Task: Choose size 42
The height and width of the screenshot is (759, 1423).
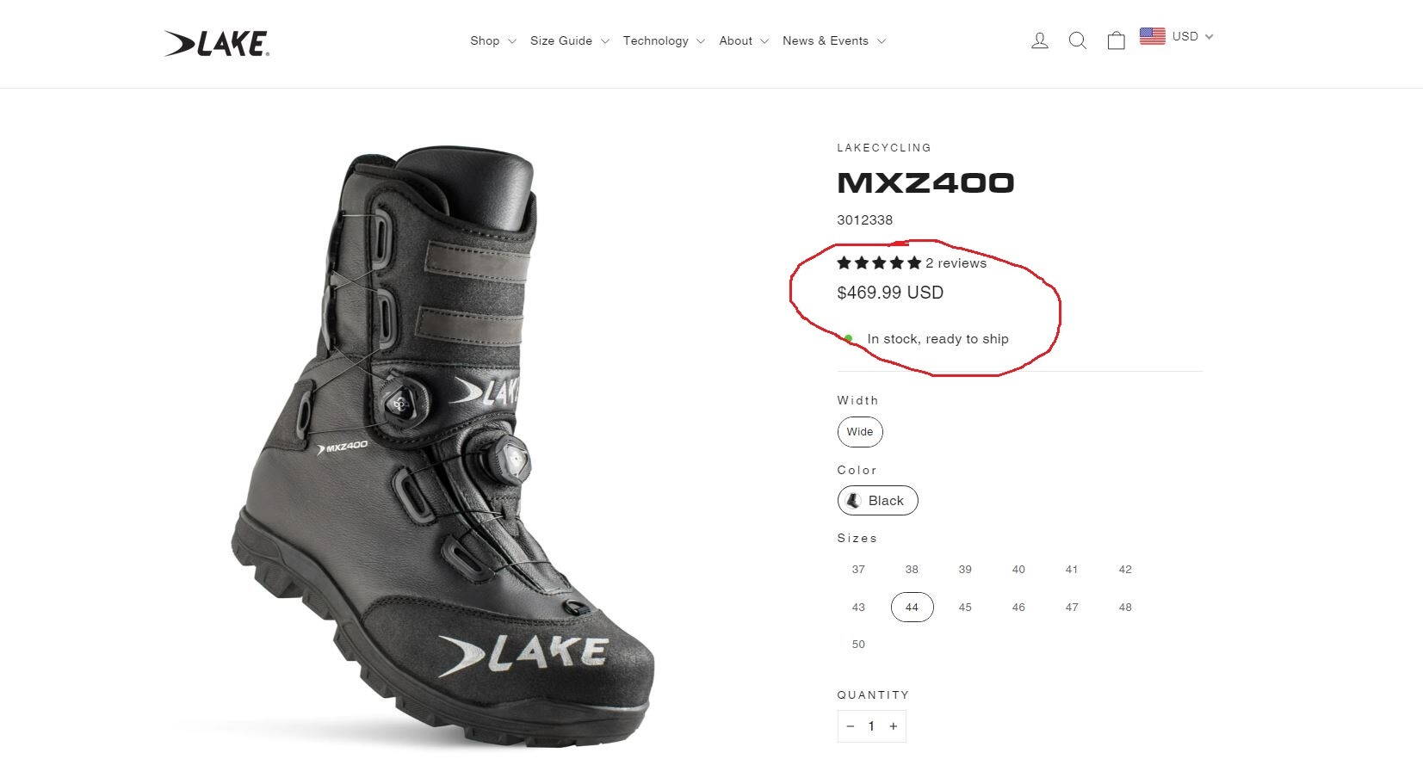Action: point(1124,570)
